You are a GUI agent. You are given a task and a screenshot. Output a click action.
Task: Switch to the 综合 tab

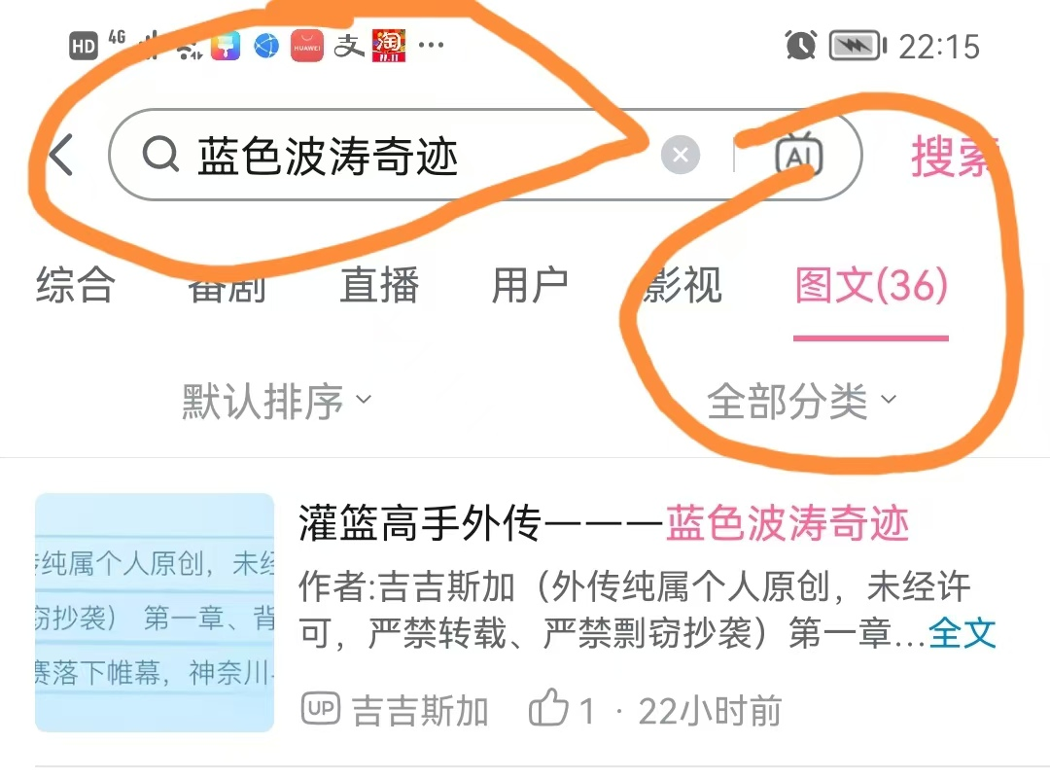[x=75, y=285]
